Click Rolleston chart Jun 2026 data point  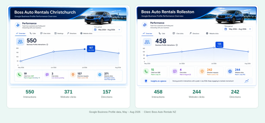(x=182, y=52)
